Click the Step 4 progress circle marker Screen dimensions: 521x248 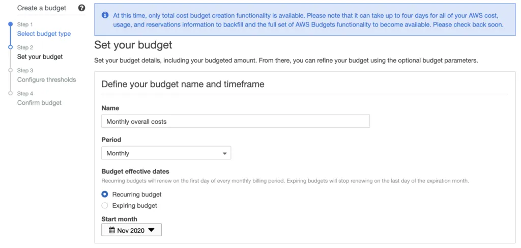click(x=10, y=93)
